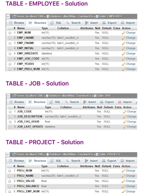143x193 pixels.
Task: Click pencil Change icon for PROJ_BALANCE
Action: pyautogui.click(x=123, y=186)
